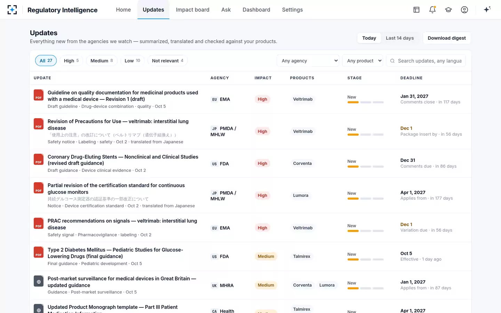Open the user account profile icon
This screenshot has height=313, width=501.
point(464,10)
